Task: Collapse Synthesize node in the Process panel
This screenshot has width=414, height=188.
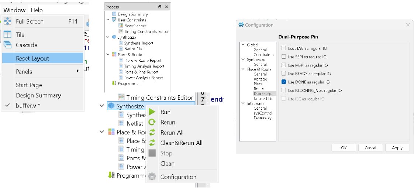Action: [x=108, y=37]
